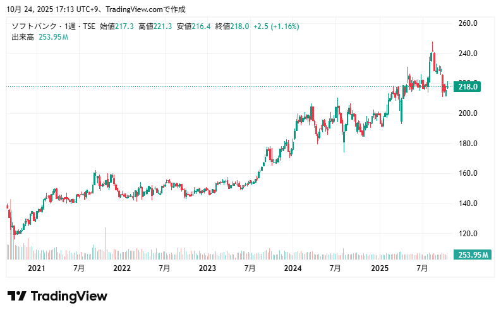
Task: Click the green 218.0 current price tag
Action: (467, 87)
